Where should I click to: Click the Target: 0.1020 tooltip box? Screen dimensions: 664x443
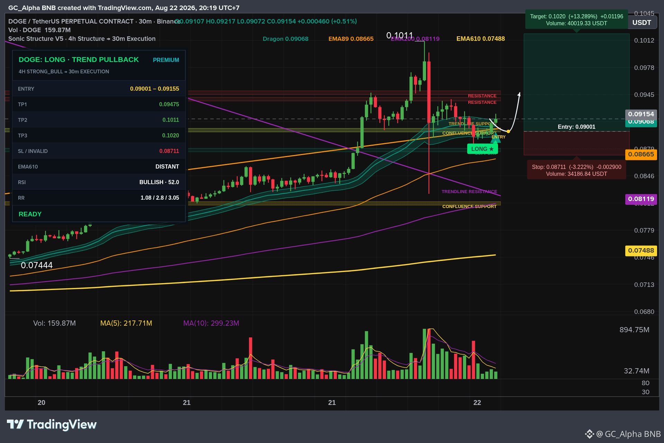(x=577, y=20)
